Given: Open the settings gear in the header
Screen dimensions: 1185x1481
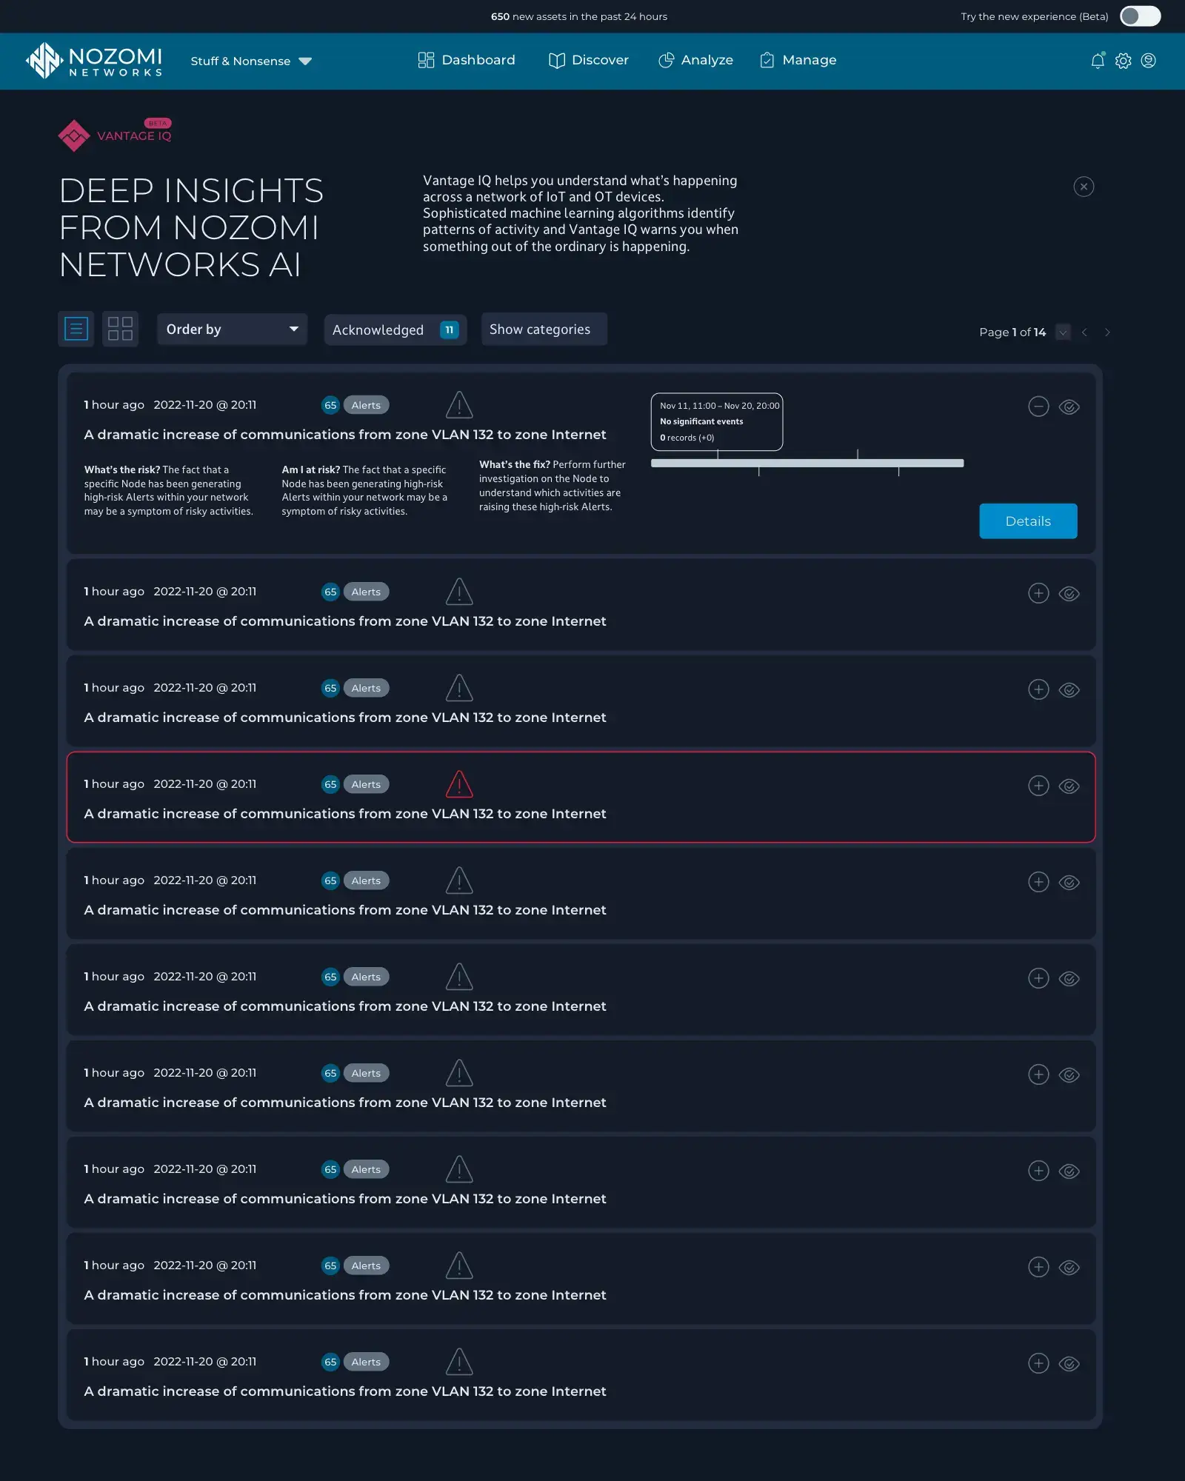Looking at the screenshot, I should tap(1124, 61).
